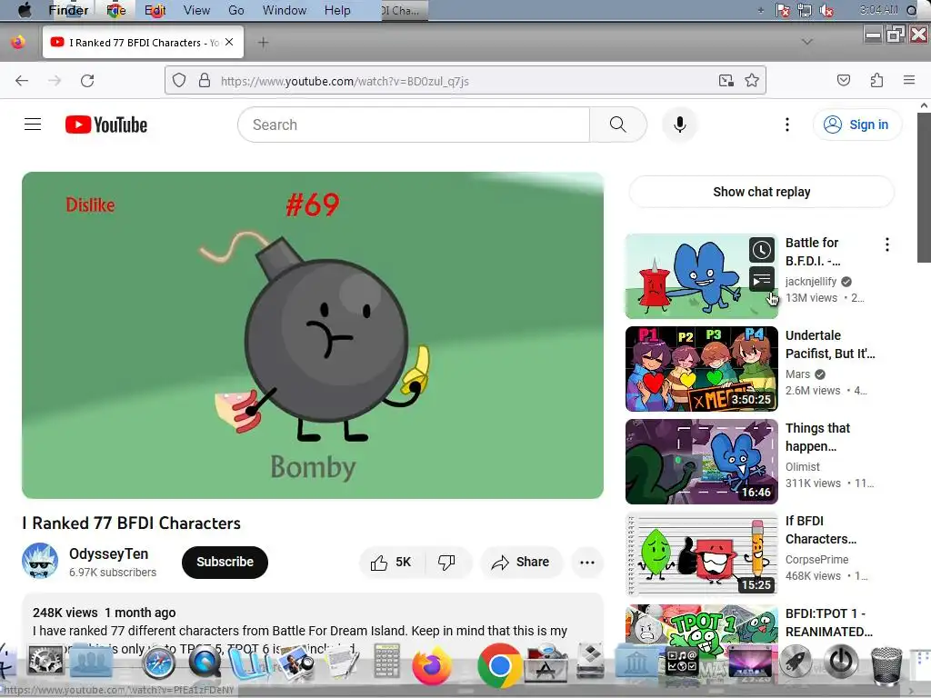Image resolution: width=931 pixels, height=698 pixels.
Task: Open a new tab with plus
Action: (263, 42)
